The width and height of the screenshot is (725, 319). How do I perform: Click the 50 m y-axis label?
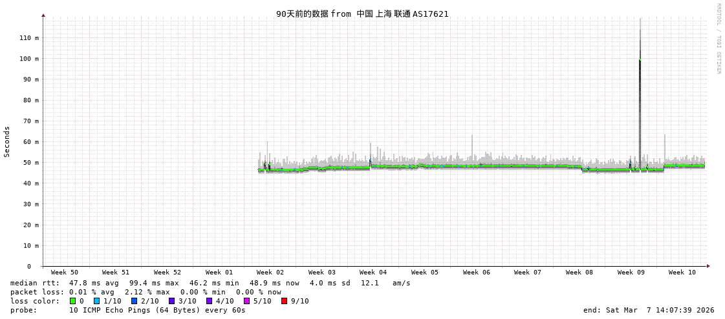[29, 163]
